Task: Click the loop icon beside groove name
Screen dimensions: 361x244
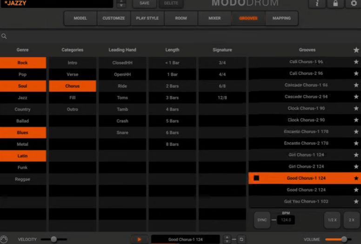Action: click(x=241, y=239)
